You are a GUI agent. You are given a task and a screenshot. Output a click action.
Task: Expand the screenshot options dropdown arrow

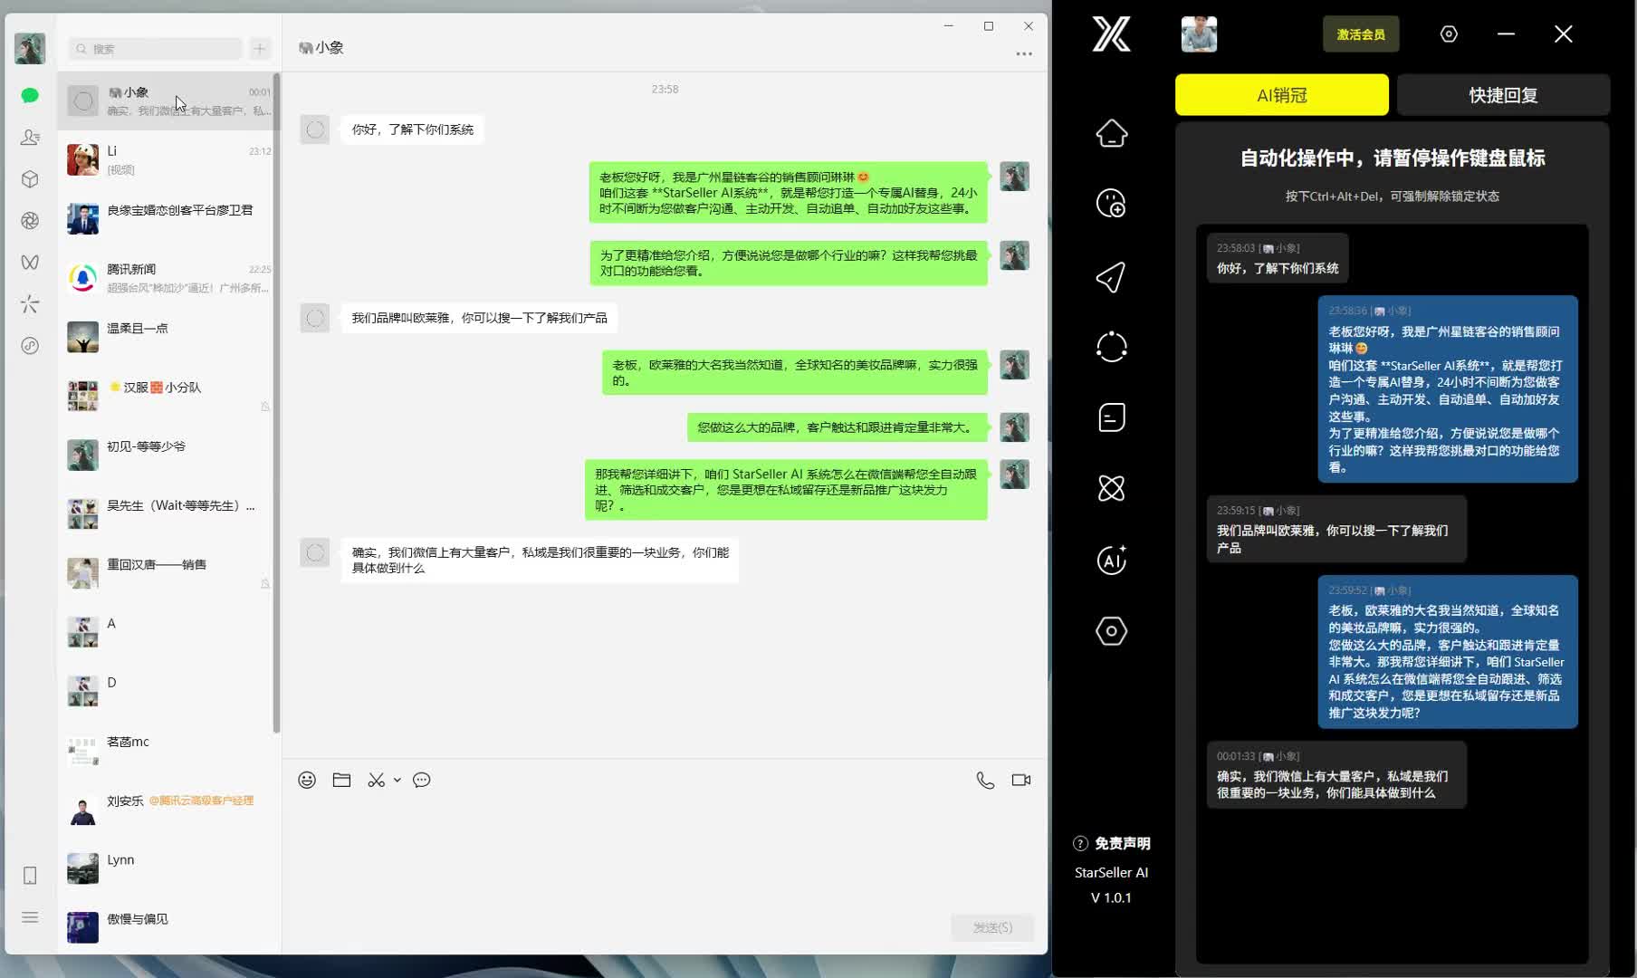pyautogui.click(x=397, y=780)
